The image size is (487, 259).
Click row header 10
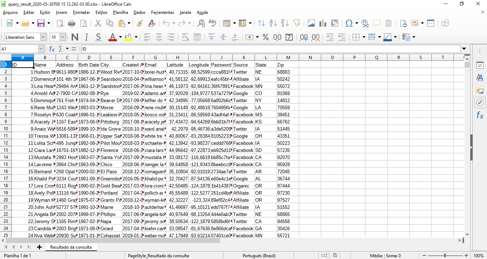coord(6,129)
